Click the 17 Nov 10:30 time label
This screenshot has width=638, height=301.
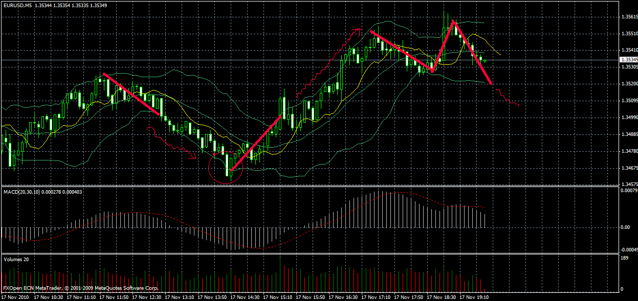(x=50, y=296)
